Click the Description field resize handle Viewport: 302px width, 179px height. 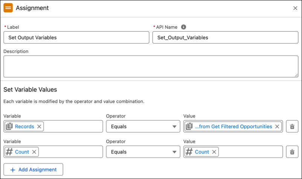pos(296,75)
